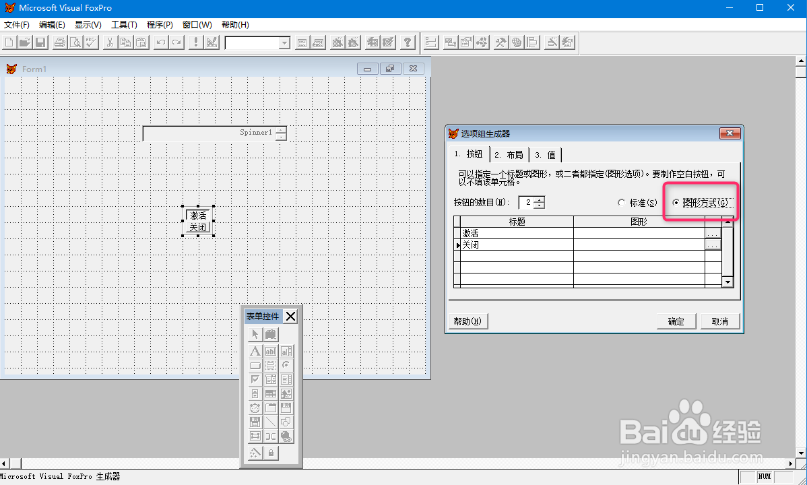This screenshot has width=807, height=485.
Task: Select the OLE Bound control tool
Action: coord(255,422)
